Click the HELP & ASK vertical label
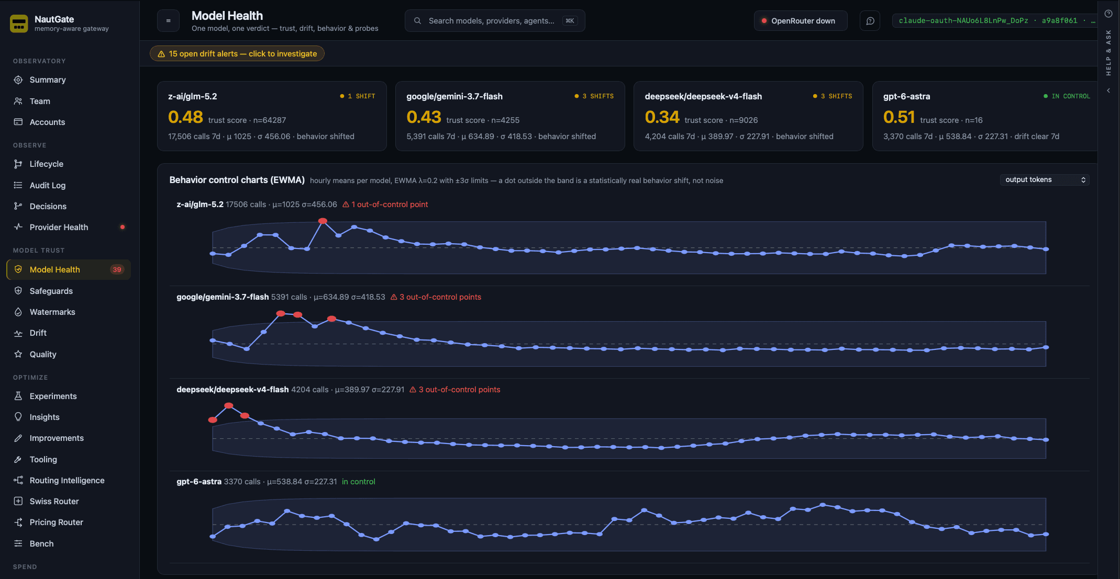 point(1108,53)
